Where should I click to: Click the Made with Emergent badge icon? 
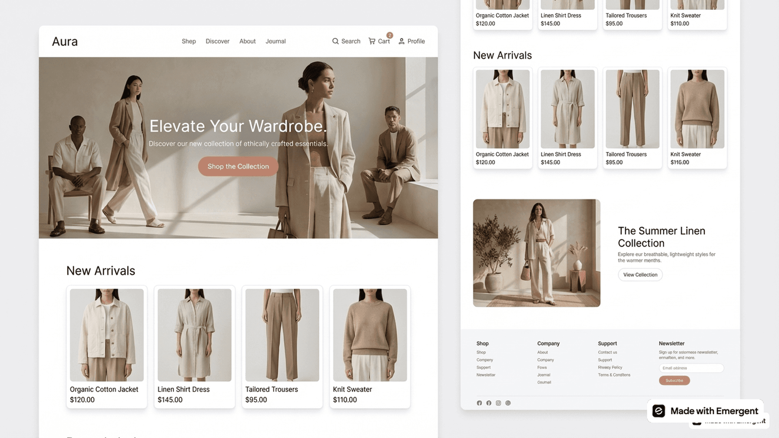(659, 411)
